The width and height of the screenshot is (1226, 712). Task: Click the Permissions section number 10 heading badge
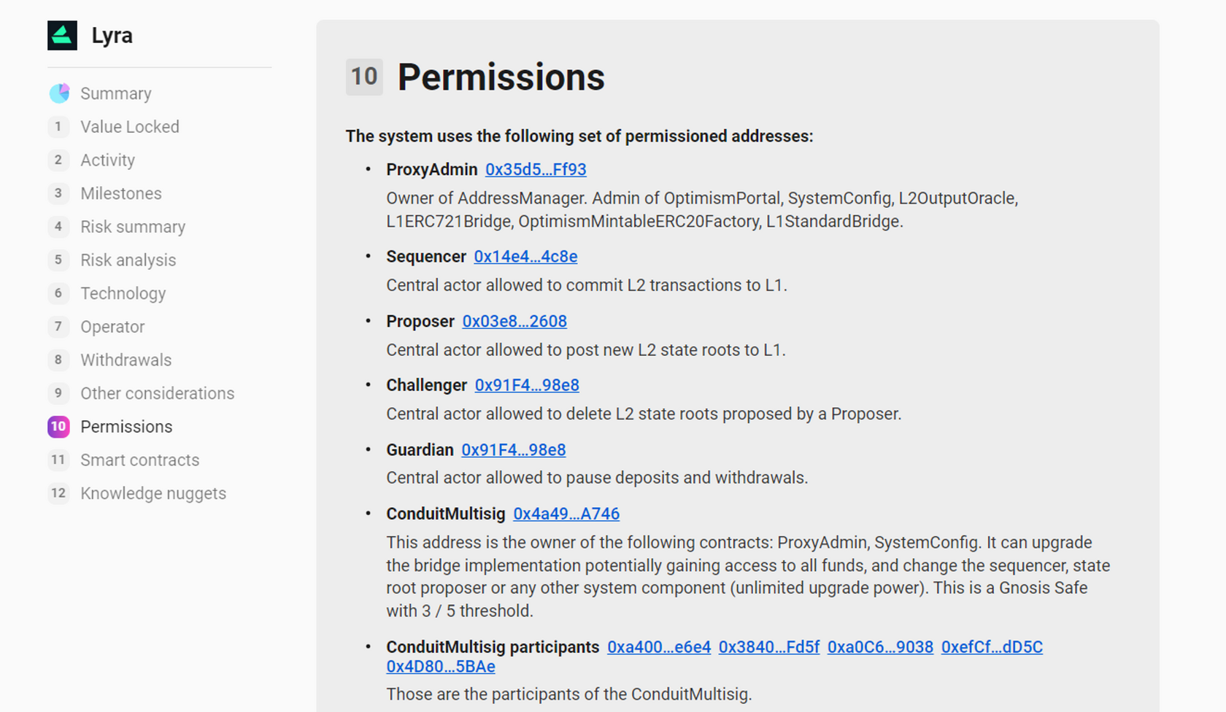(364, 77)
